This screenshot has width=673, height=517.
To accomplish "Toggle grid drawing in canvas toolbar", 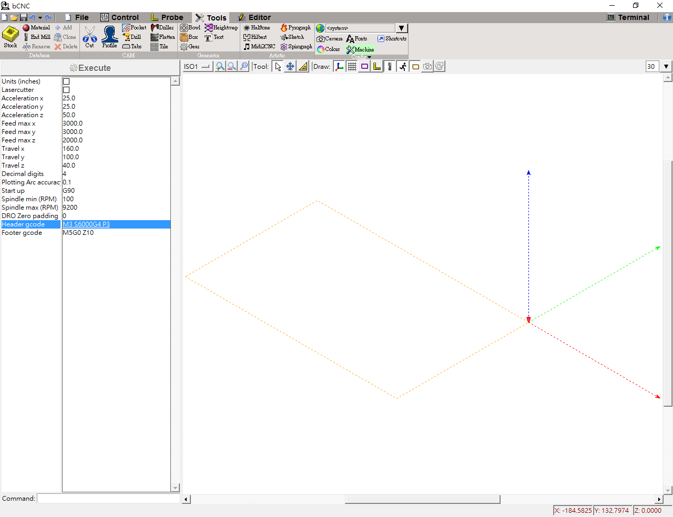I will click(352, 66).
